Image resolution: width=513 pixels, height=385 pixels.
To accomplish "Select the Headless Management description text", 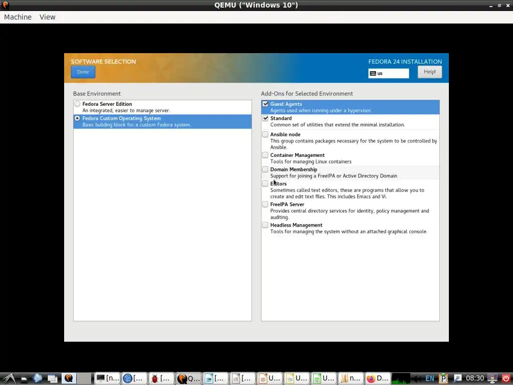I will pos(349,232).
